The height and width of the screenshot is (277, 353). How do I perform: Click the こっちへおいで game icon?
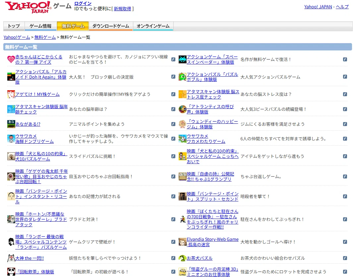coord(183,156)
